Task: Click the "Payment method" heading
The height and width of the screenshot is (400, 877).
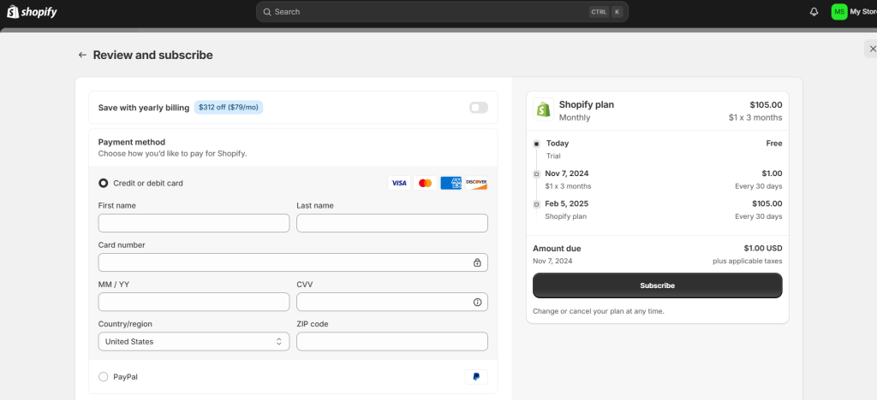Action: tap(131, 142)
